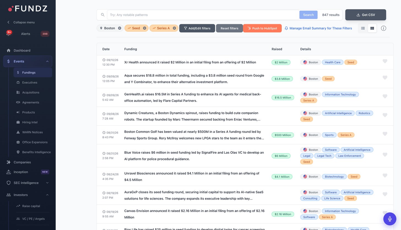Switch to grid view layout
401x230 pixels.
click(x=372, y=28)
